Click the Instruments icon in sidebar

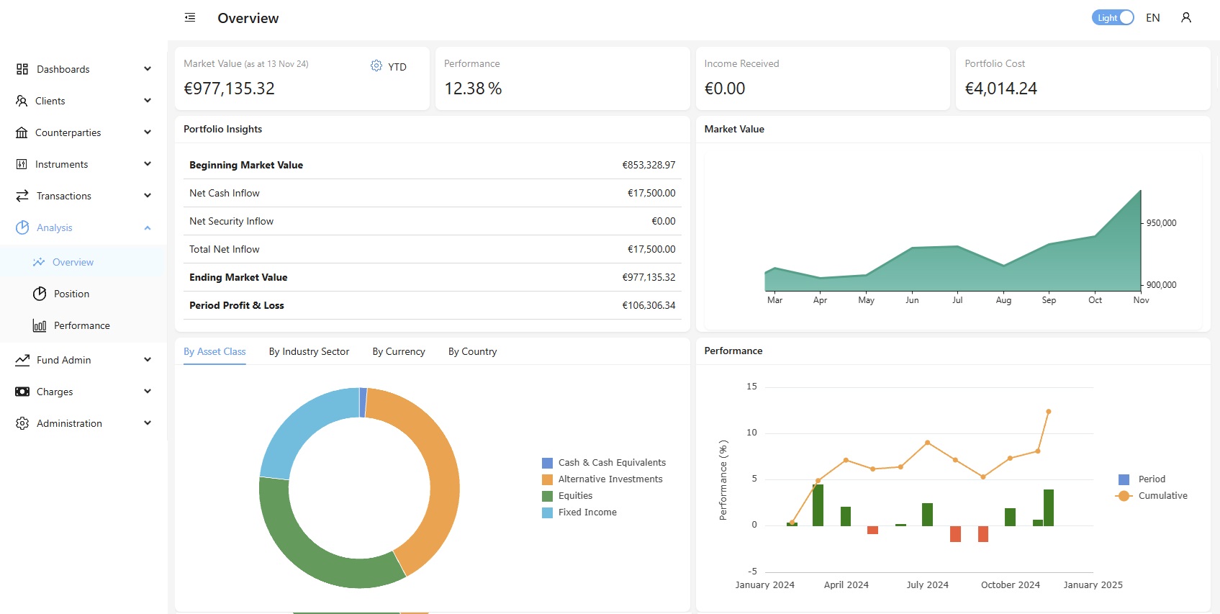pyautogui.click(x=22, y=164)
